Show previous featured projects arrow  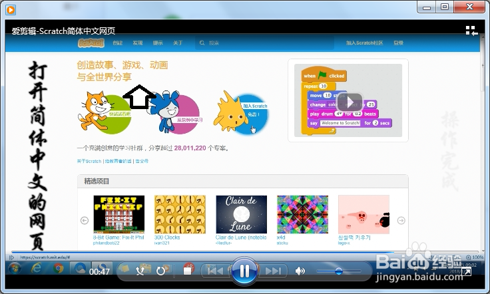click(x=85, y=220)
